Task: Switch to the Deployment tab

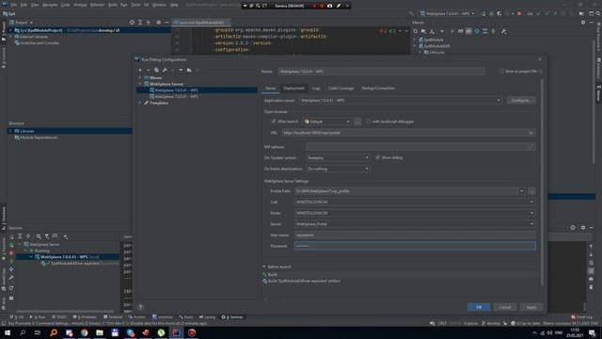Action: [293, 89]
